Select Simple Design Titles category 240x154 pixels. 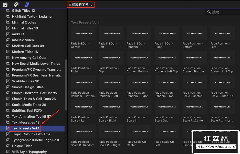tap(28, 87)
